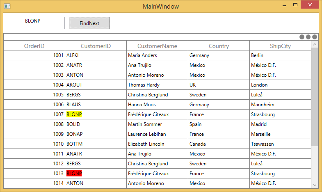
Task: Select the Hanna Moos cell
Action: point(157,105)
